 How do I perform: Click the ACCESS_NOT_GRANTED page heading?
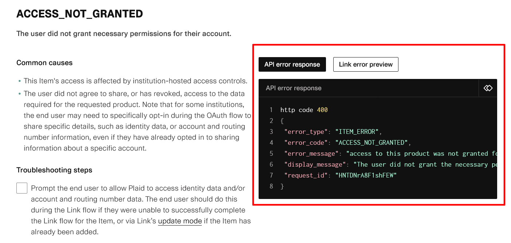point(80,14)
